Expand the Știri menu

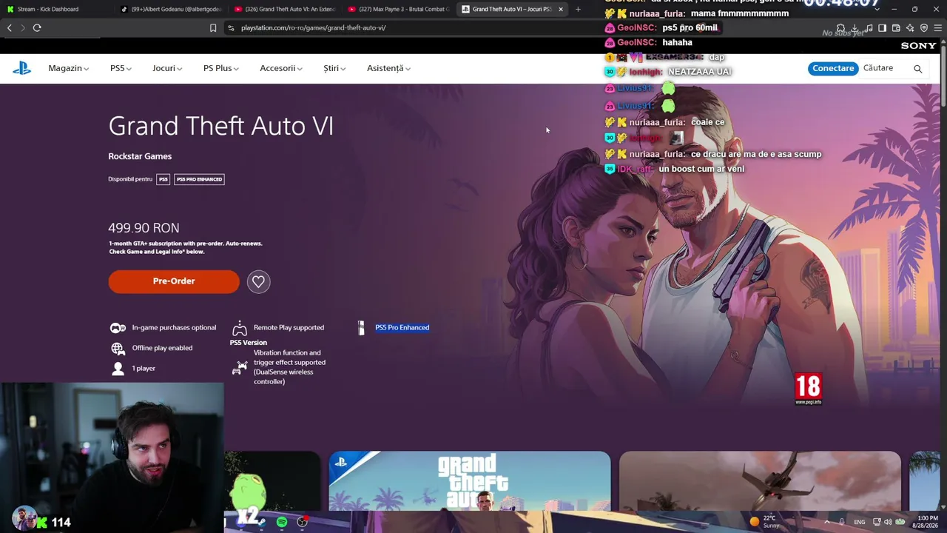pos(334,68)
